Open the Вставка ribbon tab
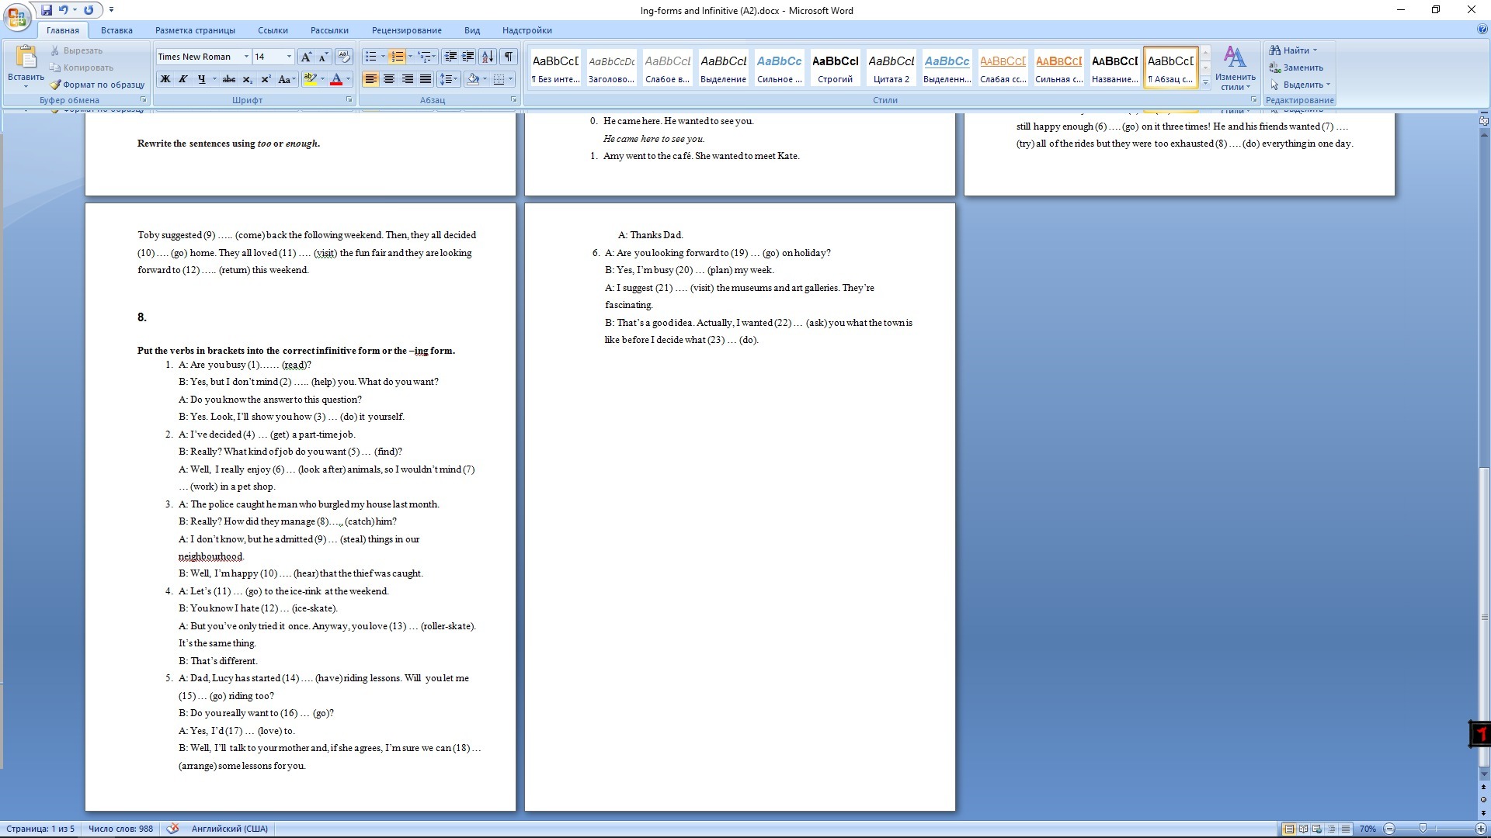1491x838 pixels. click(x=116, y=30)
